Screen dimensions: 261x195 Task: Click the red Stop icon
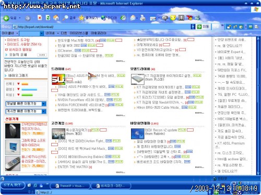(x=40, y=18)
